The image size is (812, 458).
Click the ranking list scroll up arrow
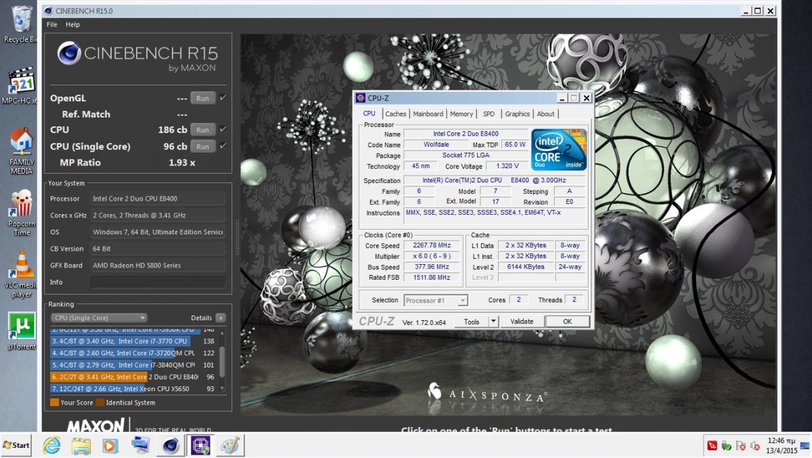click(x=223, y=332)
